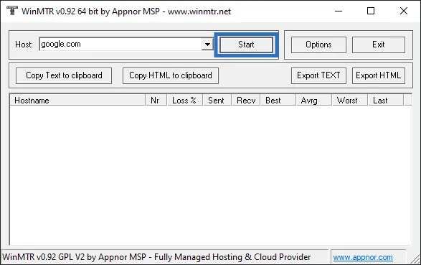Close the WinMTR window
This screenshot has width=421, height=265.
click(404, 11)
